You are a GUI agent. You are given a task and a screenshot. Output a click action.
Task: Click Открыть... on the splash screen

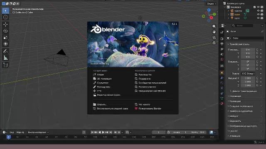100,104
